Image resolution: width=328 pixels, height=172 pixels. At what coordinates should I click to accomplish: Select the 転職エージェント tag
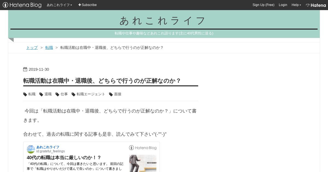pos(91,94)
